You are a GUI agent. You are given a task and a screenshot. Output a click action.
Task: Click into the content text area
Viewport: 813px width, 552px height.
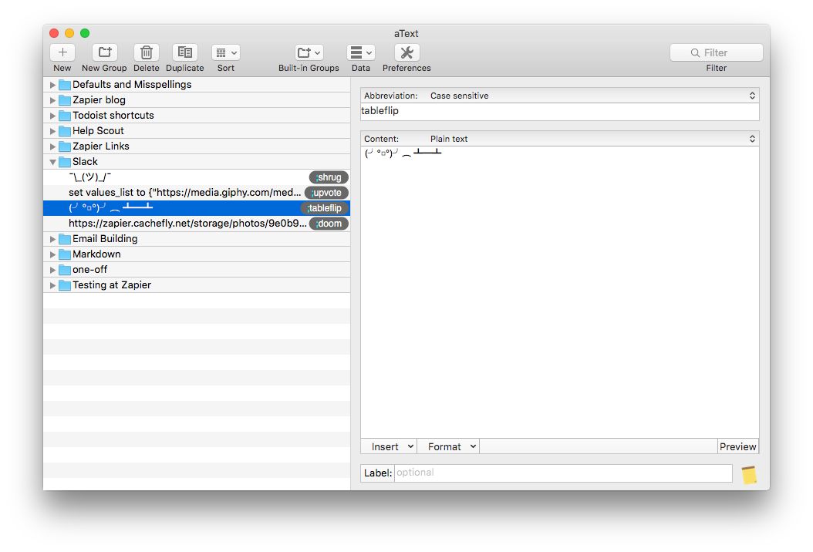coord(560,292)
